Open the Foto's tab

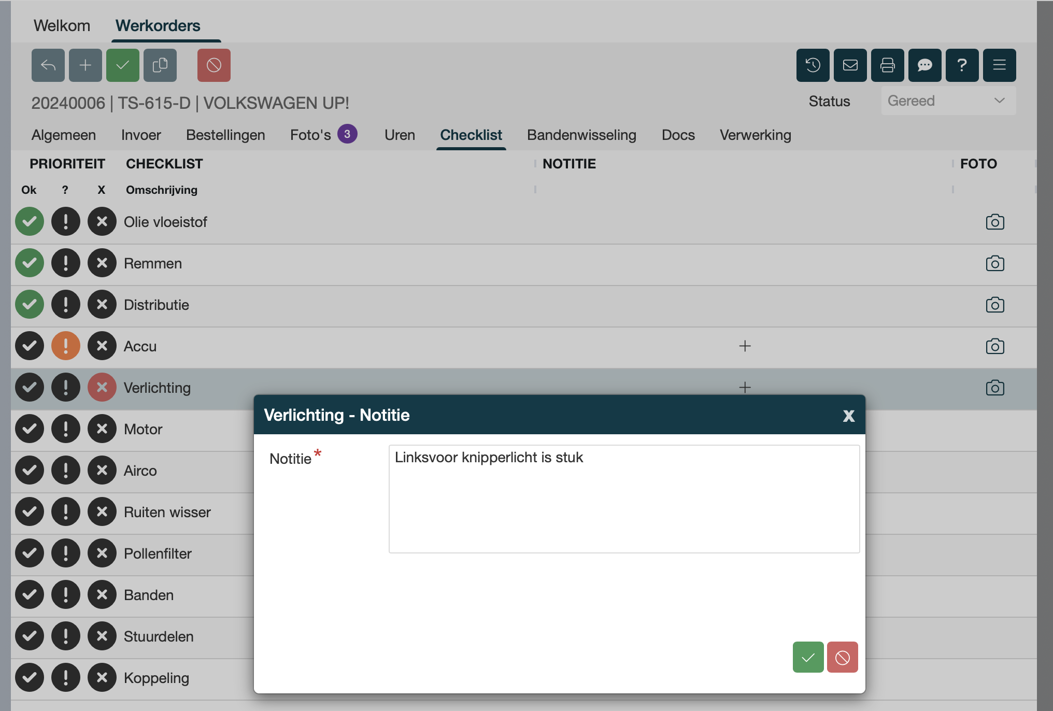310,135
